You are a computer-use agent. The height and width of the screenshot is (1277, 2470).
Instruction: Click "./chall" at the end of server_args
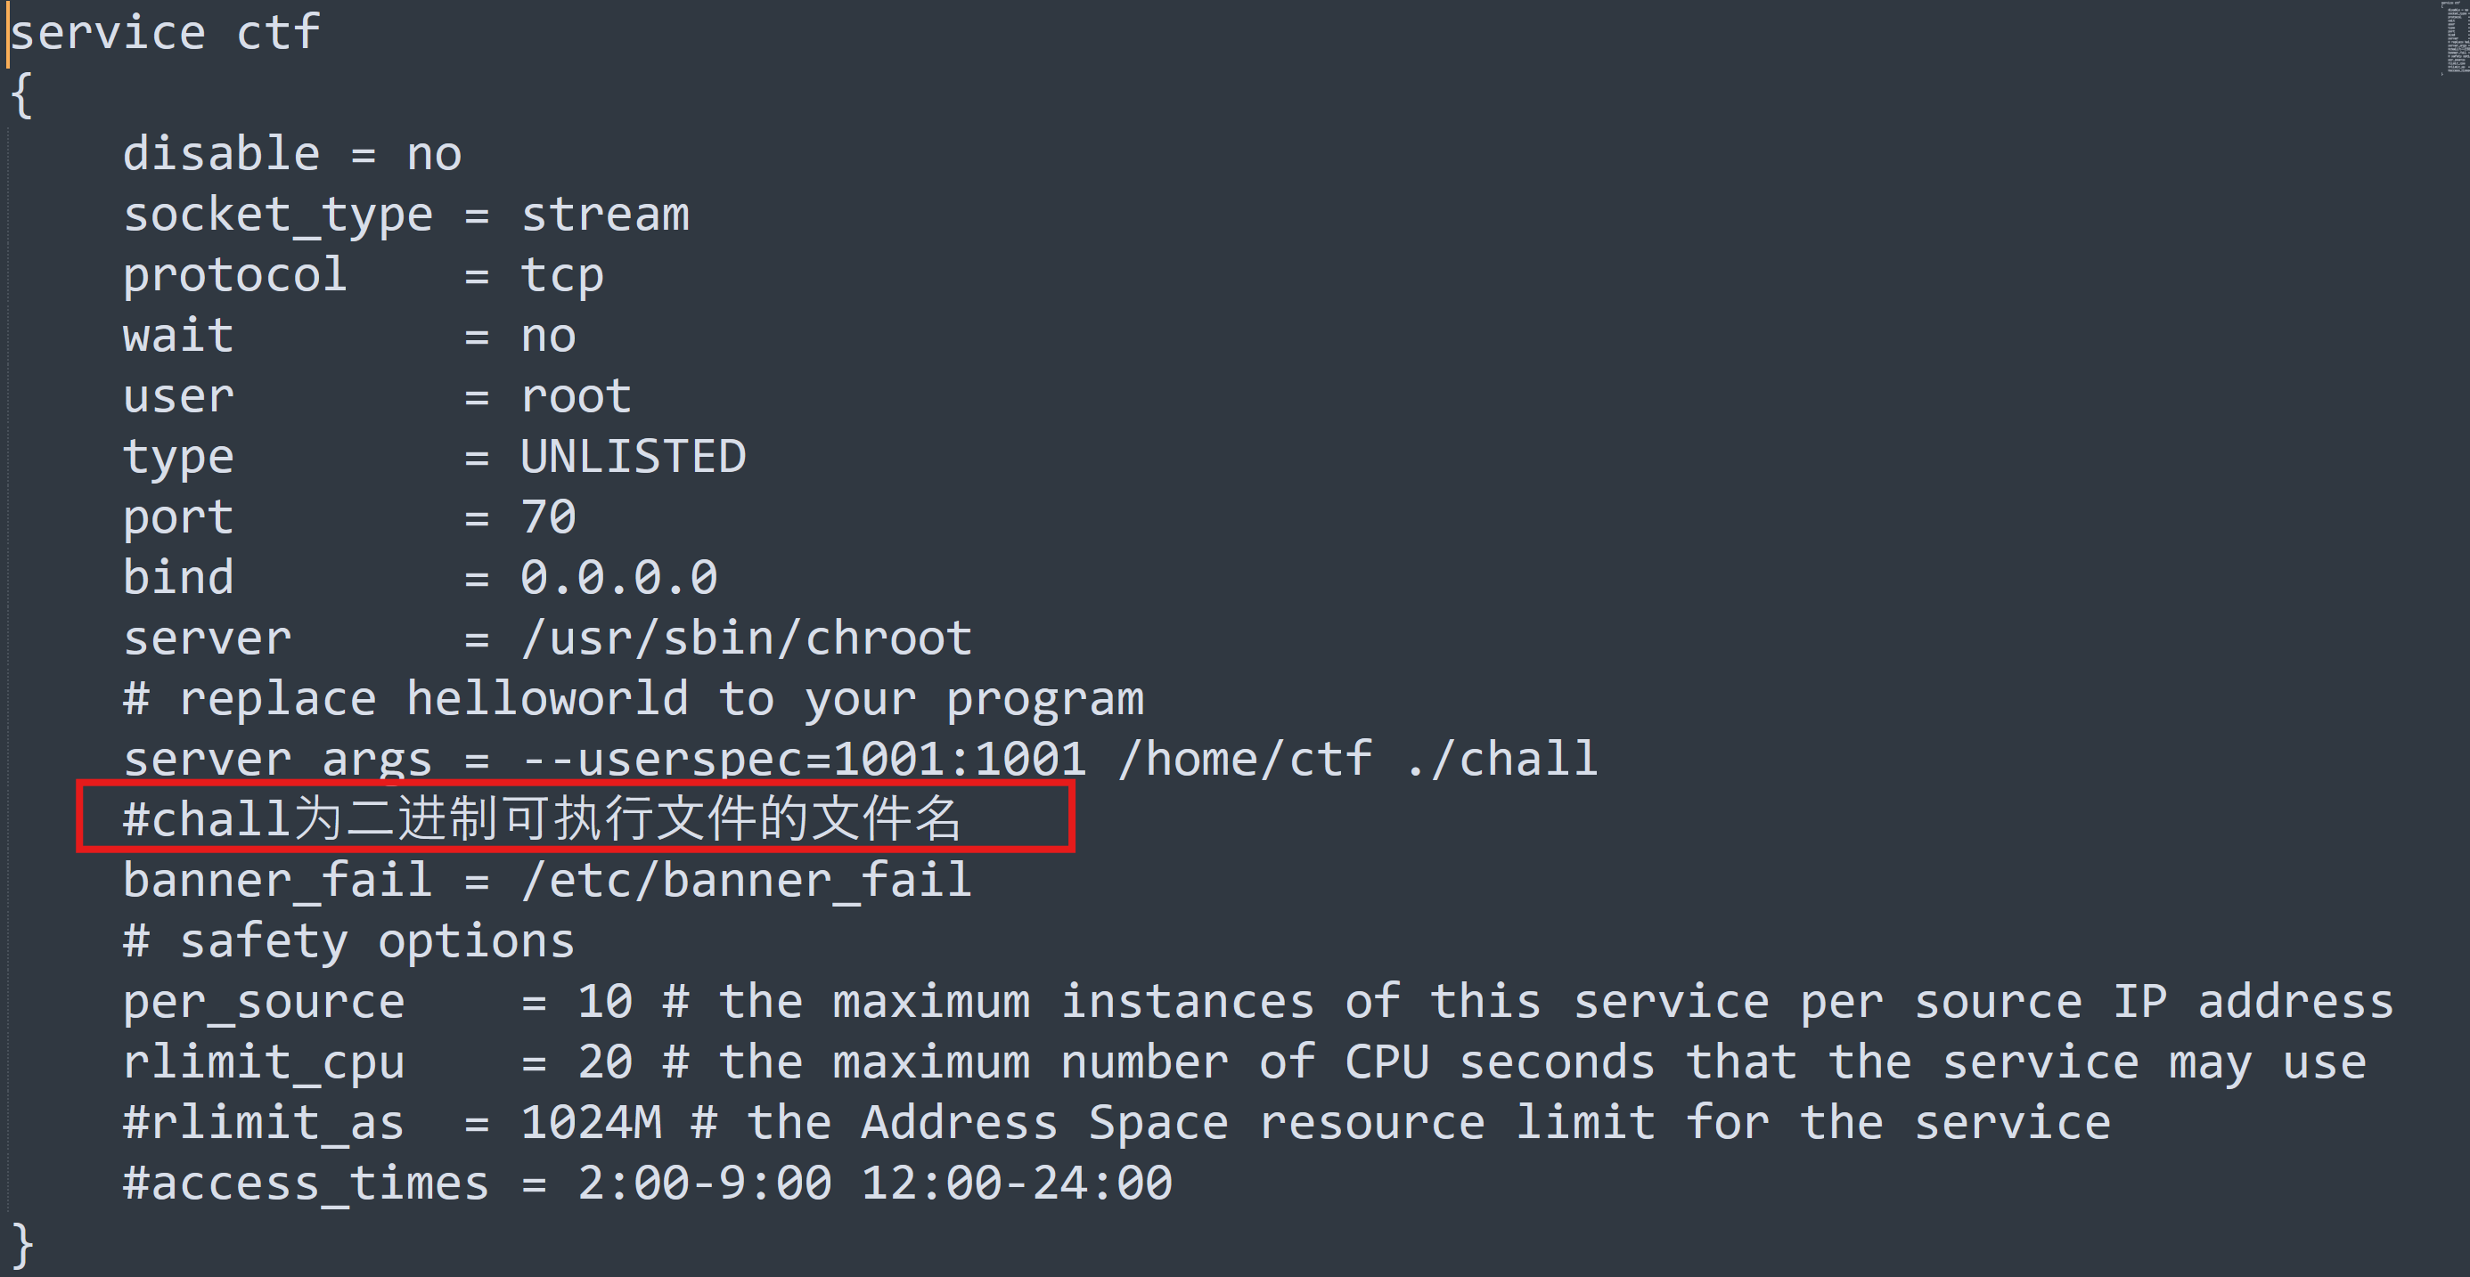pos(1501,760)
